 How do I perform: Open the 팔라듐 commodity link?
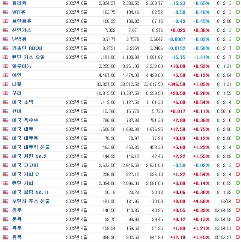19,3
